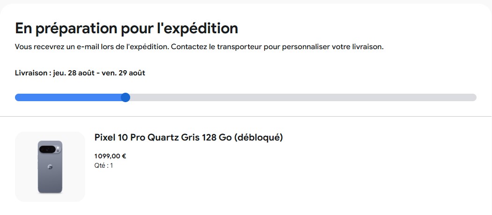Click the "Qté : 1" quantity text

[103, 165]
